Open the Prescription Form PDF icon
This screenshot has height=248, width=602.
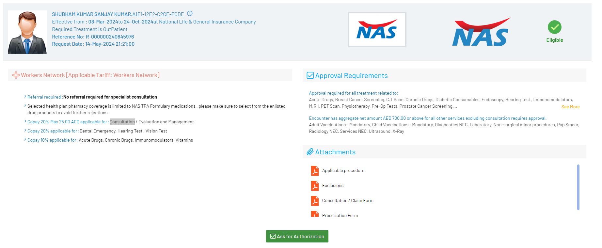[315, 214]
